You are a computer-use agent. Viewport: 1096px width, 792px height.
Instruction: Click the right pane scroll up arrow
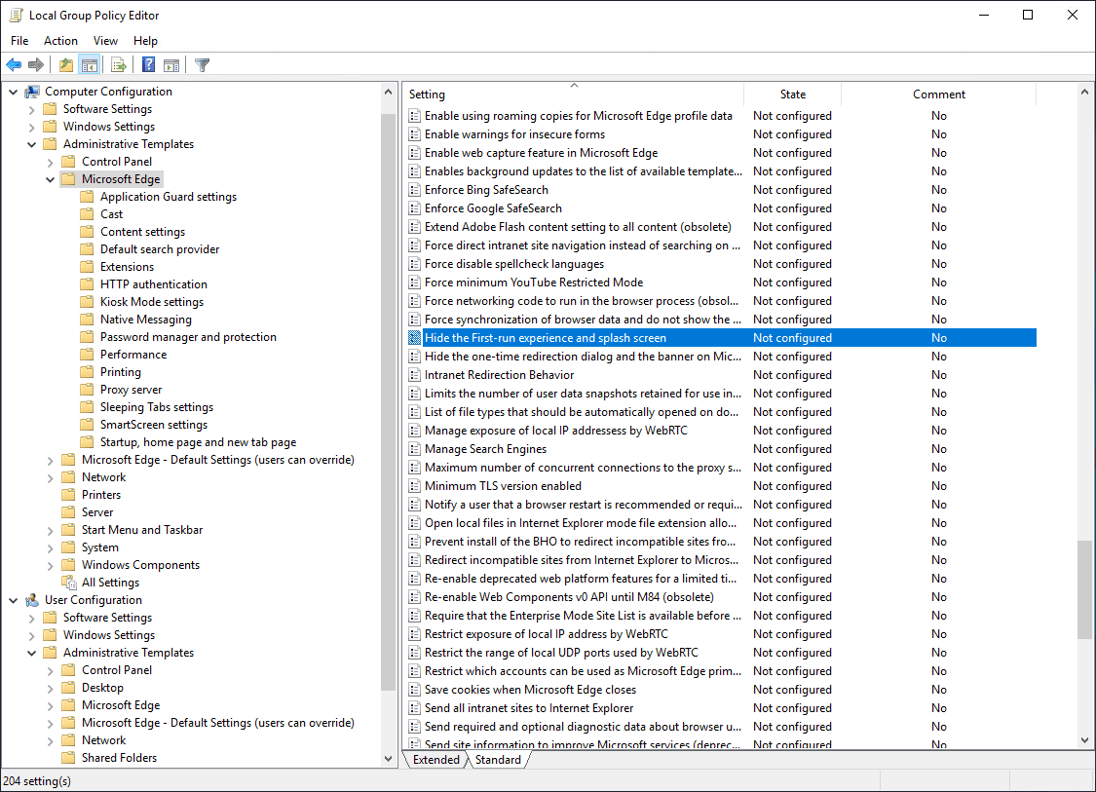[1084, 92]
